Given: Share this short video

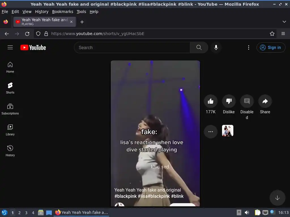Looking at the screenshot, I should [x=265, y=101].
